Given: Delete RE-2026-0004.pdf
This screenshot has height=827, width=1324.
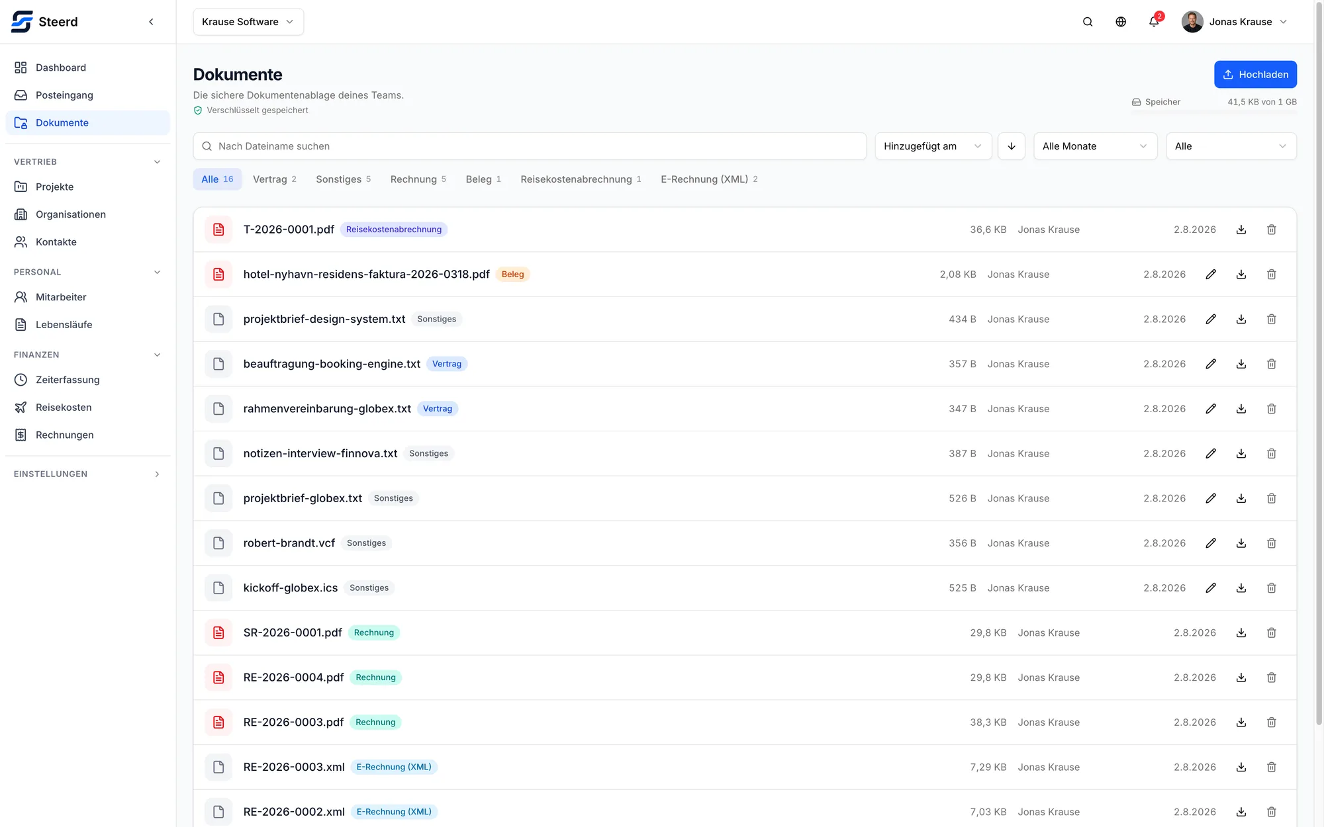Looking at the screenshot, I should click(x=1272, y=677).
